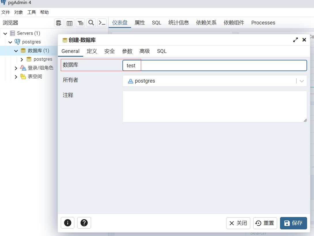The width and height of the screenshot is (314, 236).
Task: Expand the 登录/组角色 node
Action: tap(16, 68)
